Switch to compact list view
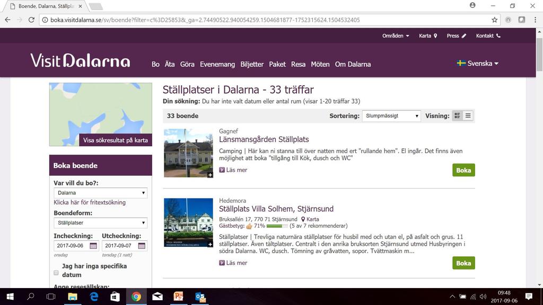 pyautogui.click(x=468, y=116)
